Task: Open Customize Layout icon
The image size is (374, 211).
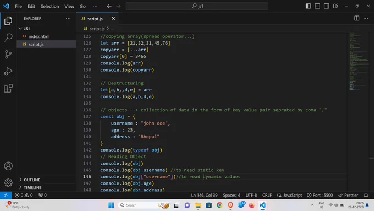Action: click(x=336, y=6)
